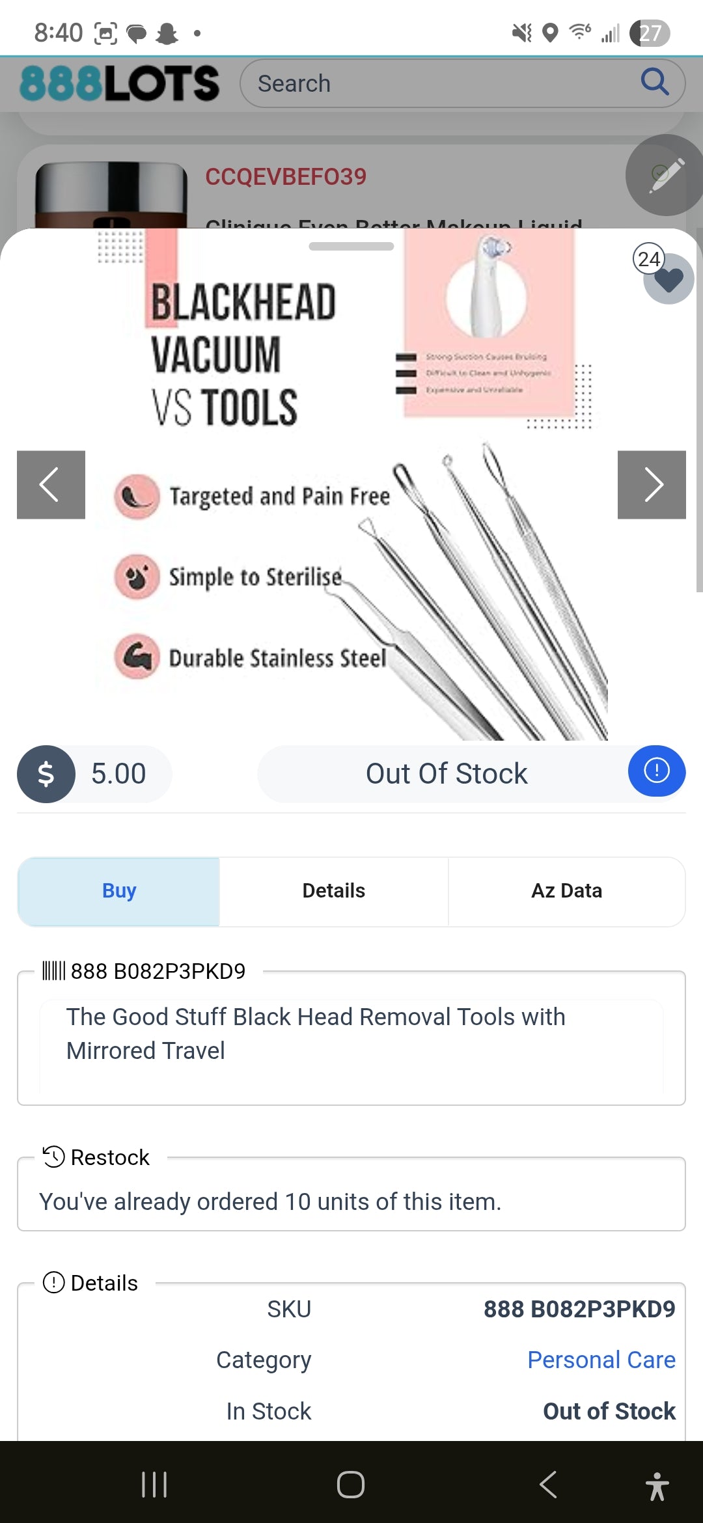The height and width of the screenshot is (1523, 703).
Task: Open Android recent apps button
Action: click(154, 1485)
